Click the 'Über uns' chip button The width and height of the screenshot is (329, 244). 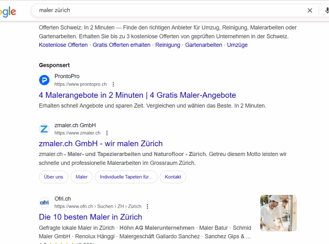click(x=54, y=177)
